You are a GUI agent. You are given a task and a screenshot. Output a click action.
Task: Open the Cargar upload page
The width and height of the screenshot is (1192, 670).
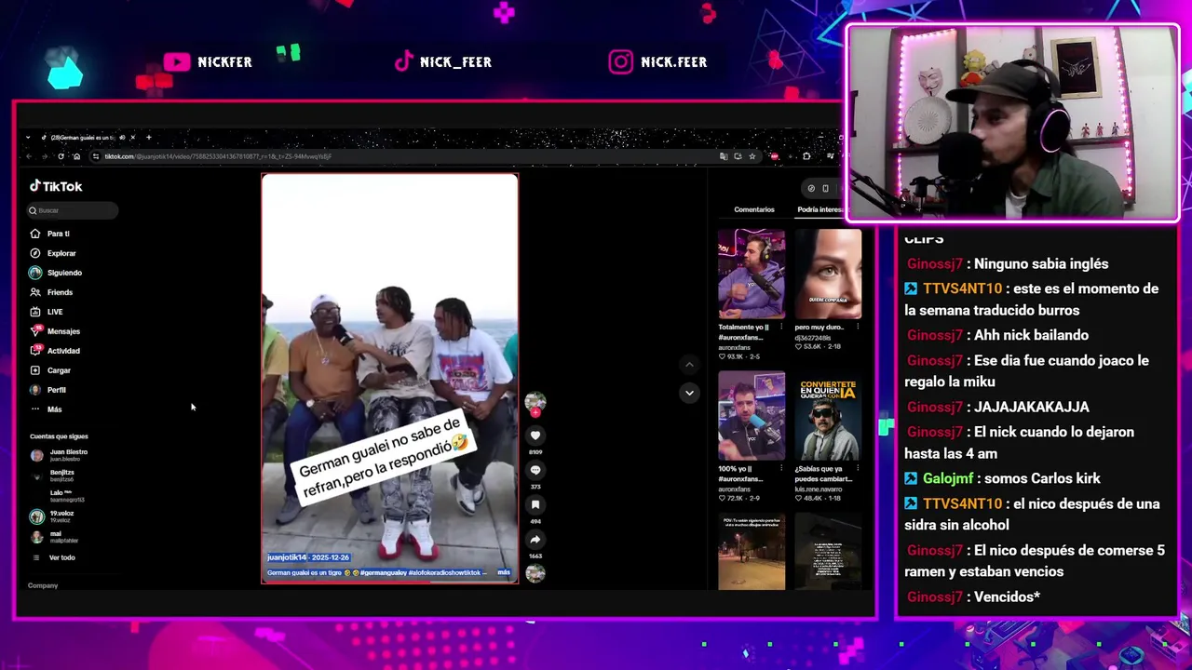click(50, 370)
